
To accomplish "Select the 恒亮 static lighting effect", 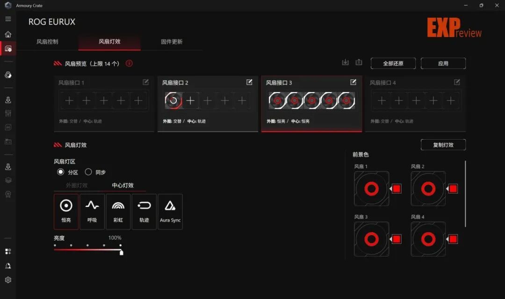I will (x=66, y=212).
